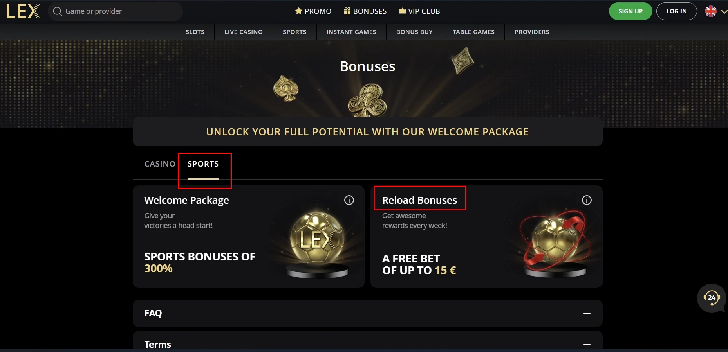The height and width of the screenshot is (352, 728).
Task: Click the green SIGN UP button
Action: [x=630, y=11]
